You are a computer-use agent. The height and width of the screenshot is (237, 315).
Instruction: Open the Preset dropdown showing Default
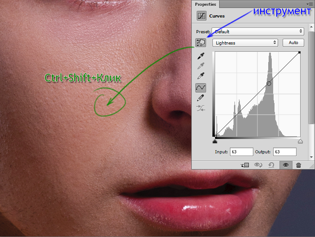[258, 31]
